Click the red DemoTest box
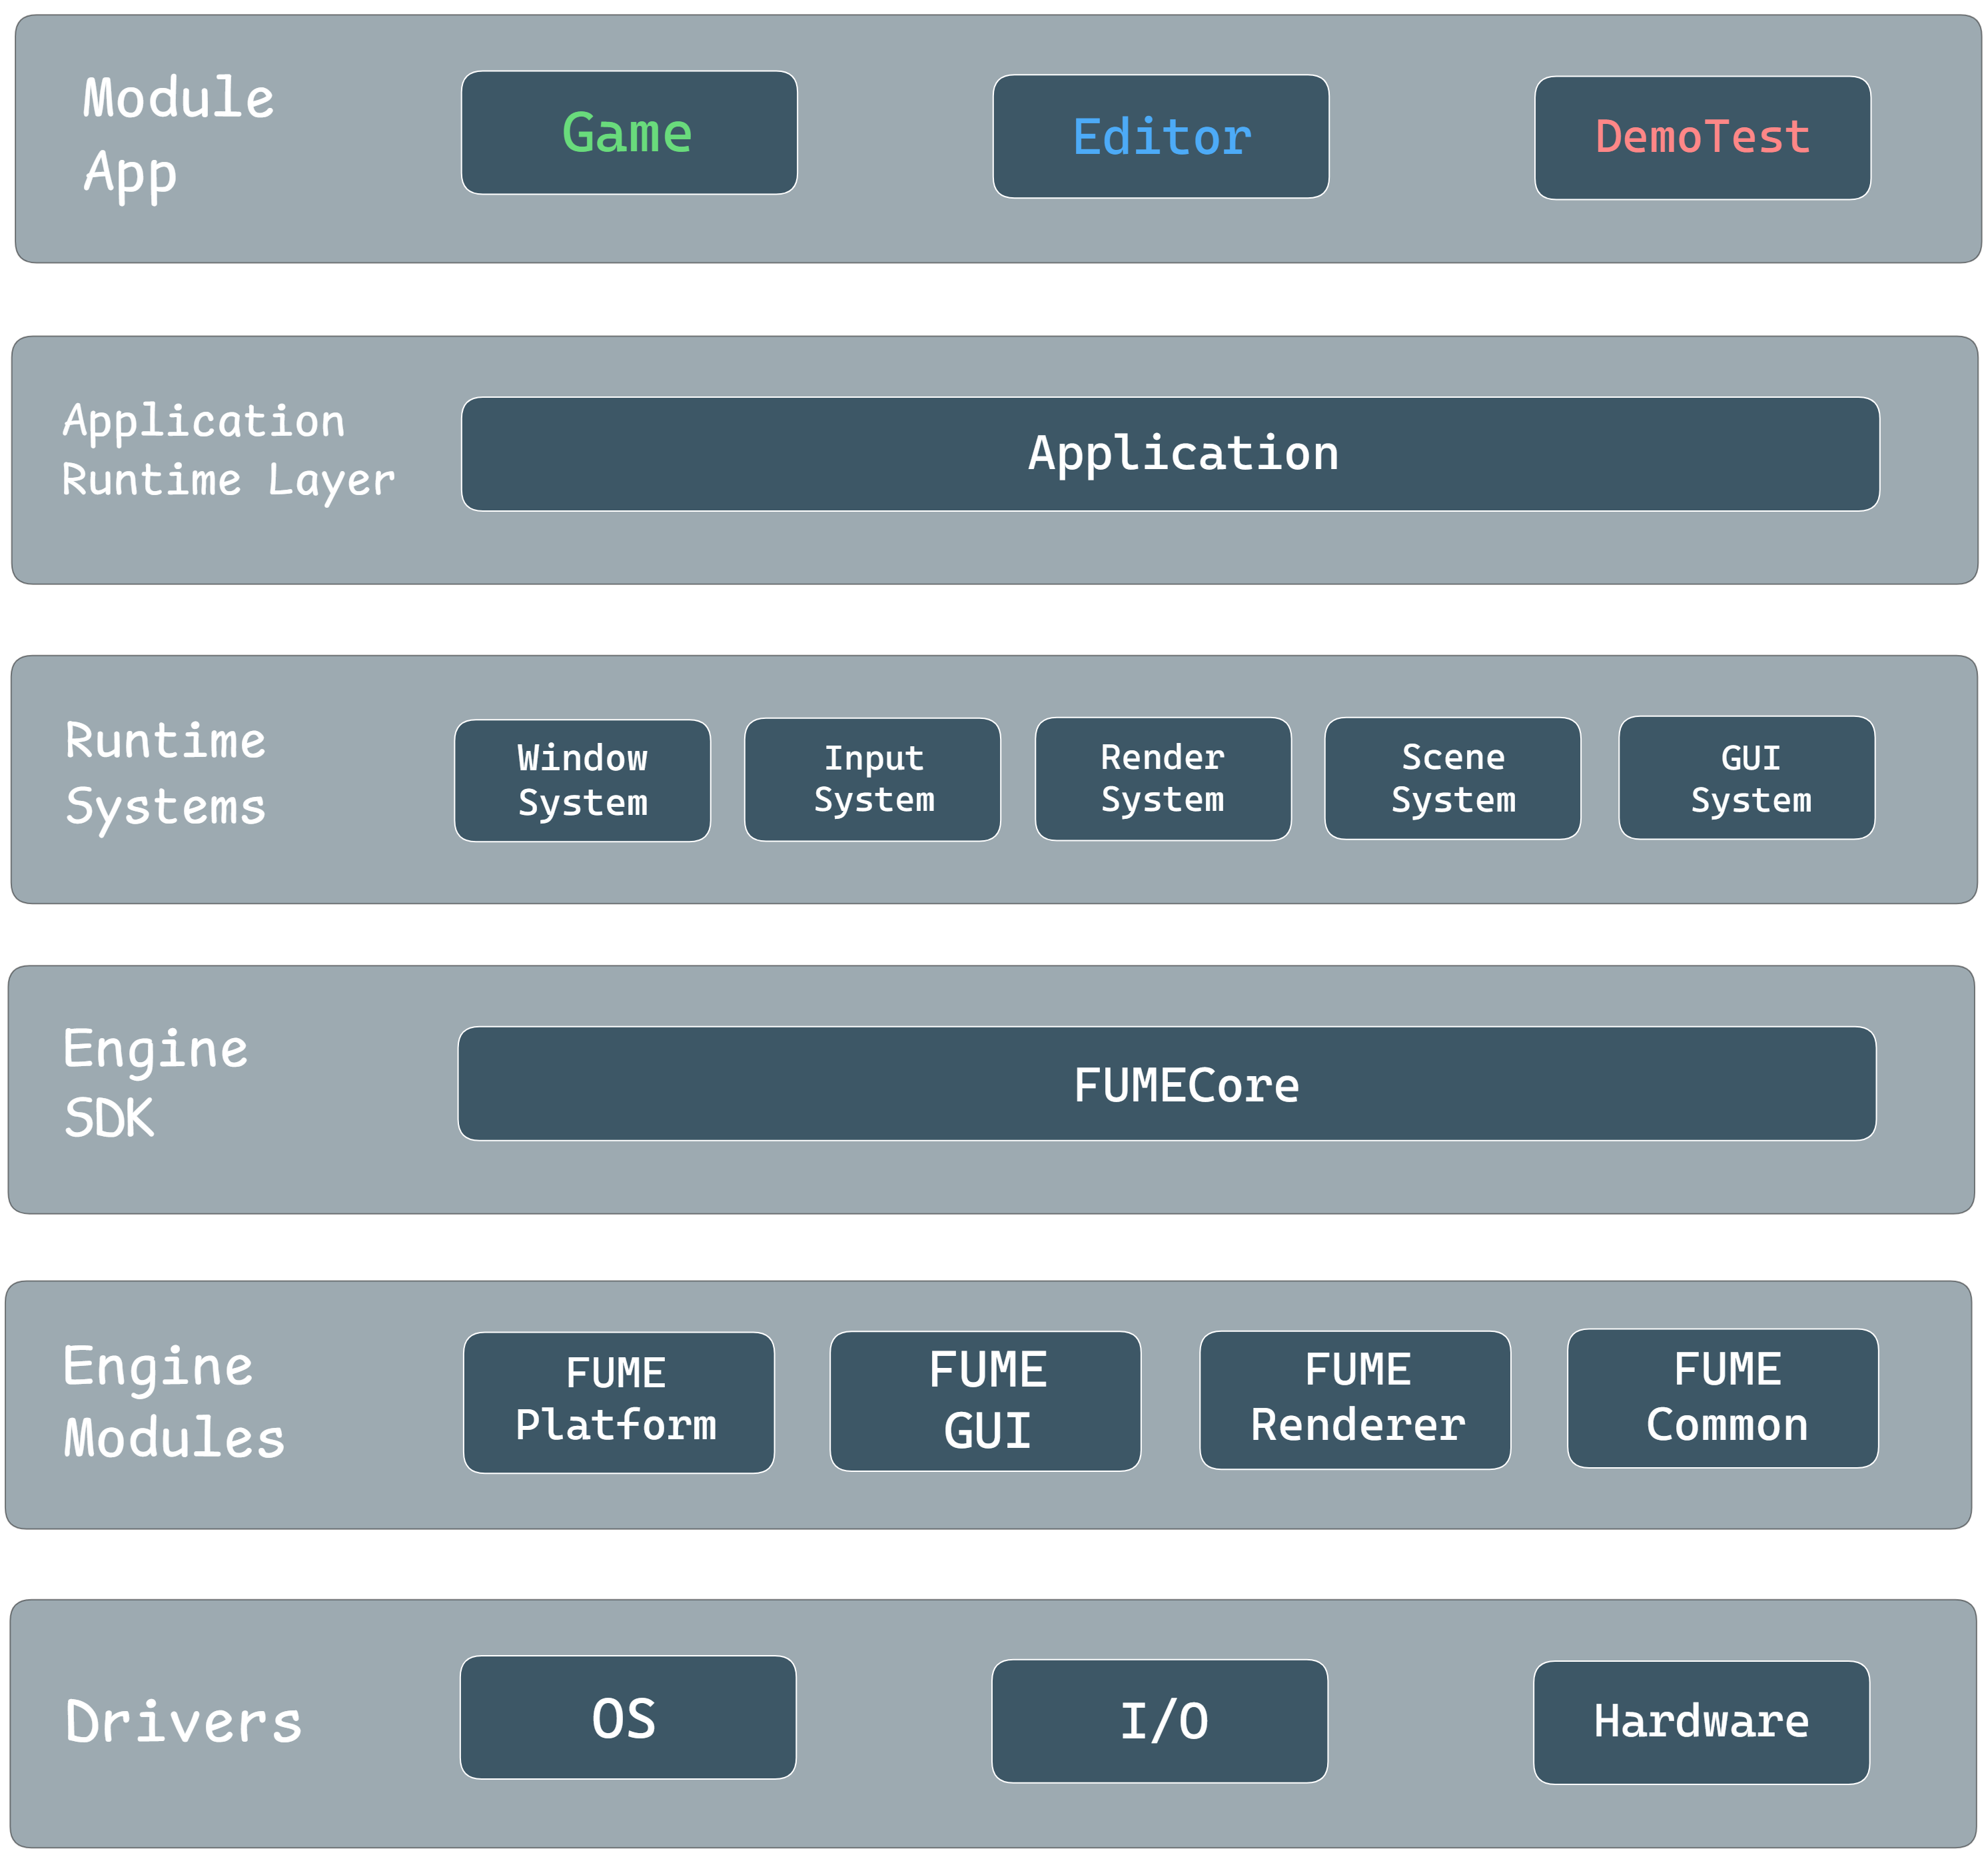The width and height of the screenshot is (1988, 1865). point(1702,138)
